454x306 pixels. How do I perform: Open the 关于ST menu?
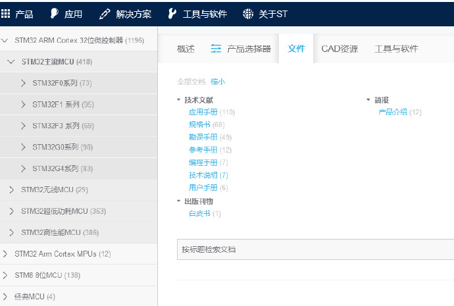pyautogui.click(x=273, y=14)
